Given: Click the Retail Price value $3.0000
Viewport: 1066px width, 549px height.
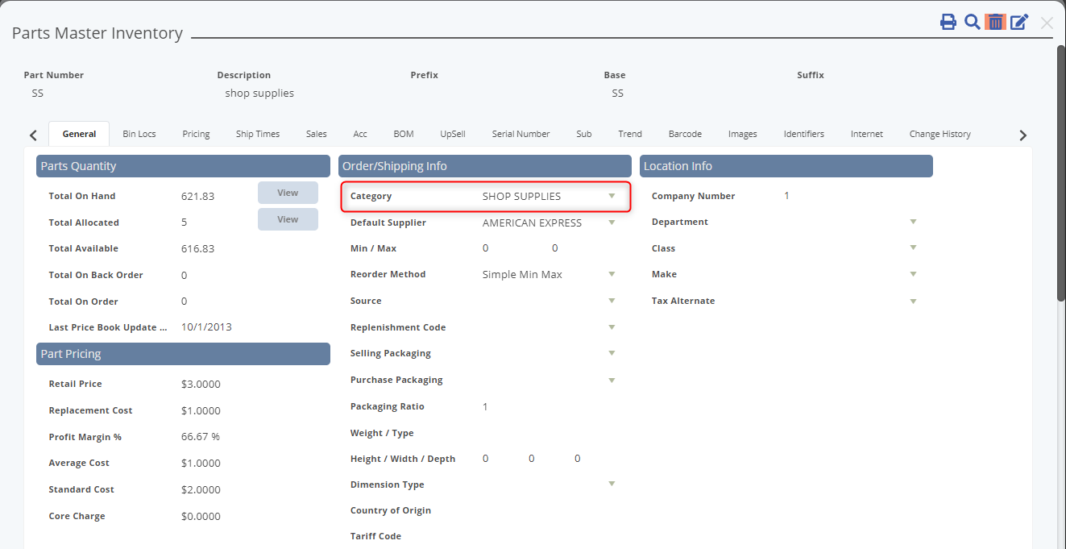Looking at the screenshot, I should point(201,384).
